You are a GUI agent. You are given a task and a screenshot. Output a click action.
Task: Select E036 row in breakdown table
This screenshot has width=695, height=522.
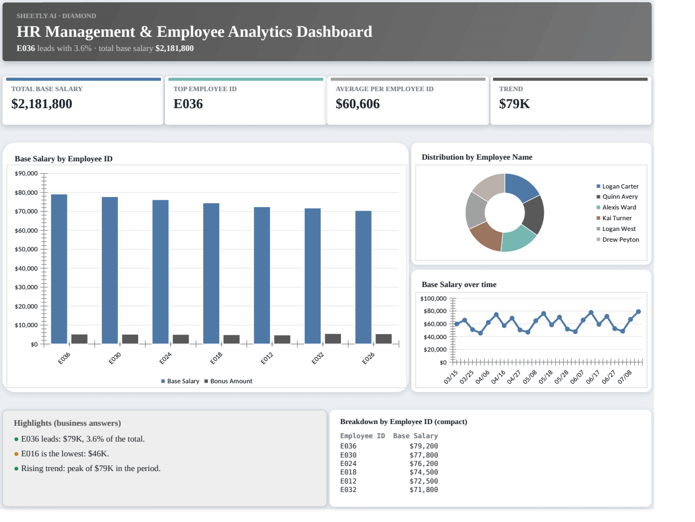click(x=389, y=446)
